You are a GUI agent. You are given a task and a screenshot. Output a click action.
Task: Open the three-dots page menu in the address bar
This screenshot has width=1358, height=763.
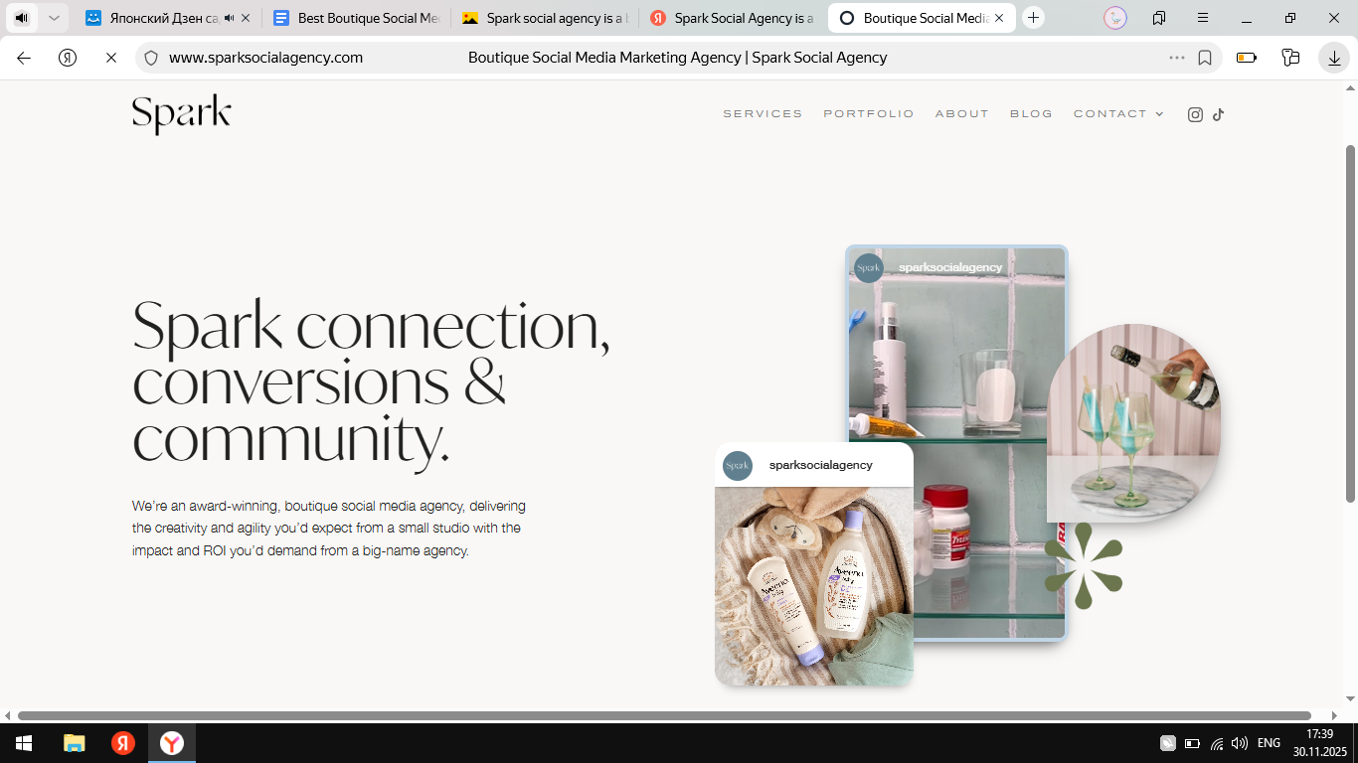(1177, 58)
